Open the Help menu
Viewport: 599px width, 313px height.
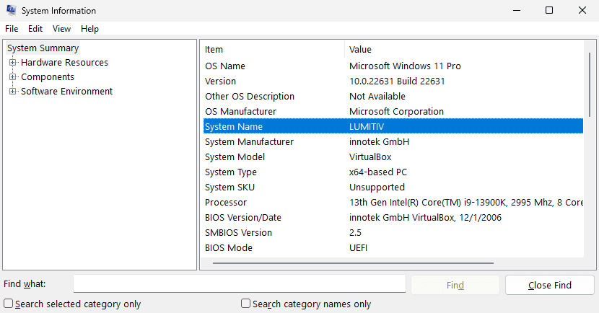coord(89,29)
